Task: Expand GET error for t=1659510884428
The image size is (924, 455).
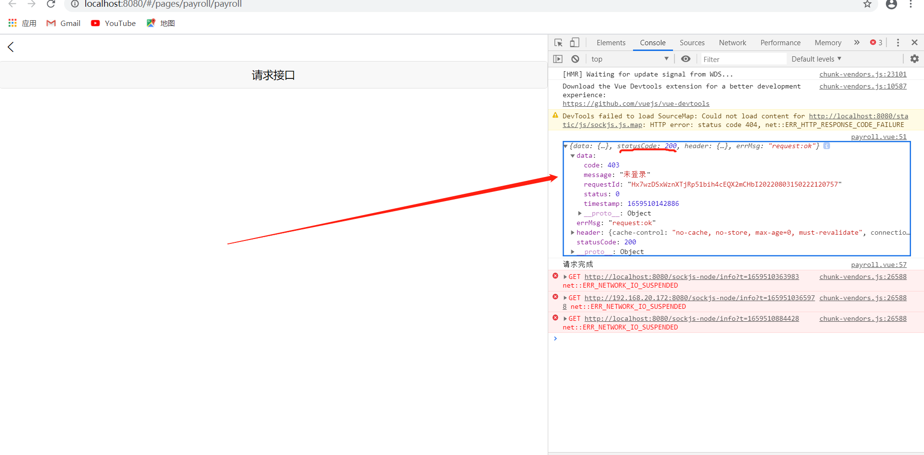Action: point(565,319)
